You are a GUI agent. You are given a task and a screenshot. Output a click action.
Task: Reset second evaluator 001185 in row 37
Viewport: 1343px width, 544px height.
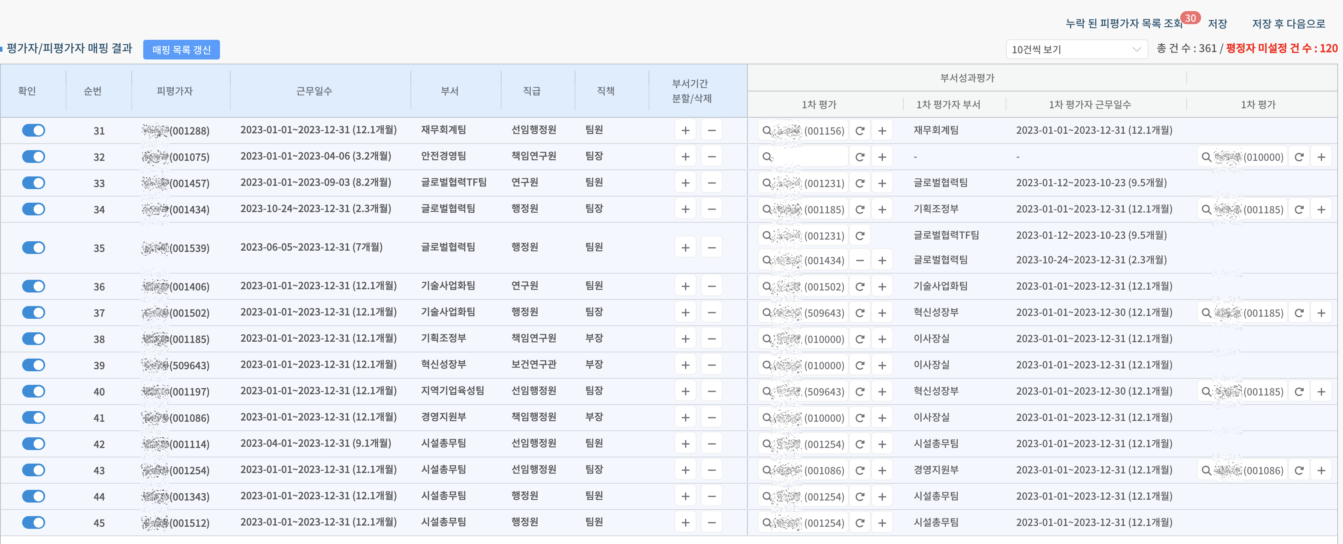[1299, 313]
